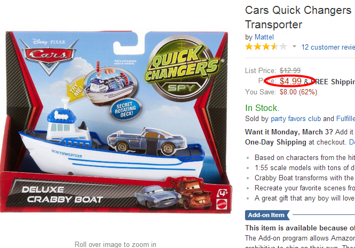Viewport: 355px width, 248px height.
Task: Click the Roll over image to zoom text
Action: 115,244
